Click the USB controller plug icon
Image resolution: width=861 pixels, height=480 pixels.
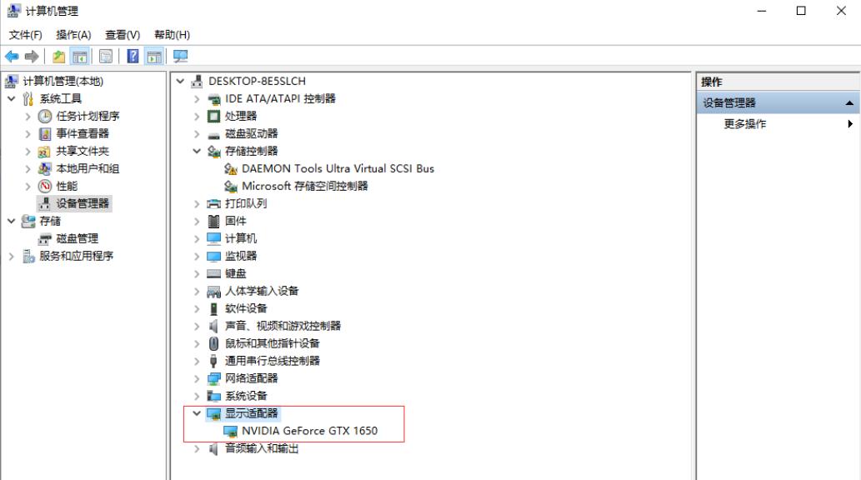click(x=213, y=361)
